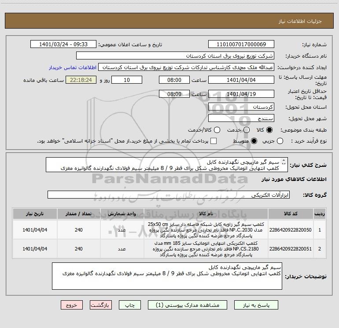Click the announcement date field 1401/03/24
339x328 pixels.
coord(63,44)
